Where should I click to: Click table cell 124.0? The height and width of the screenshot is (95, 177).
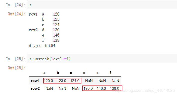pyautogui.click(x=75, y=81)
